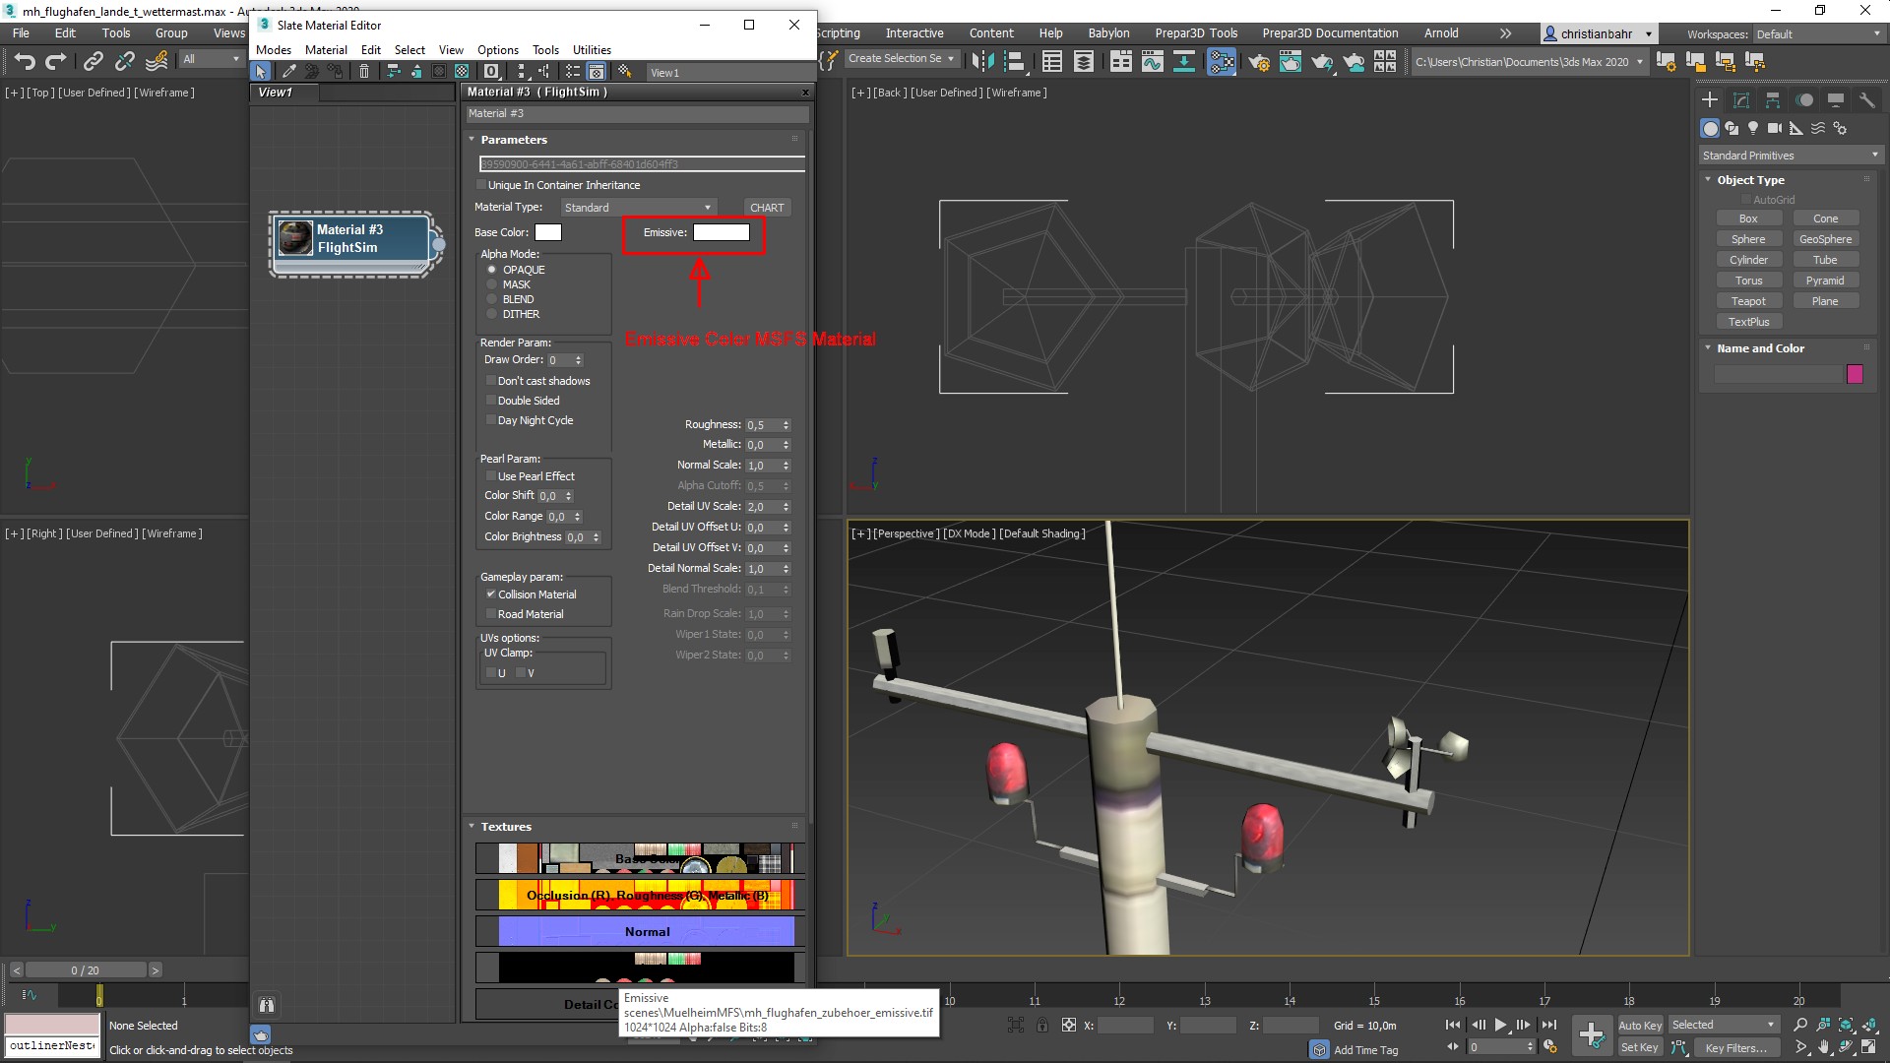Open project path 3ds Max 2020 dropdown
The height and width of the screenshot is (1063, 1890).
(1530, 62)
